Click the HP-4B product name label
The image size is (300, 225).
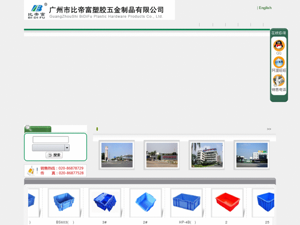(x=187, y=223)
